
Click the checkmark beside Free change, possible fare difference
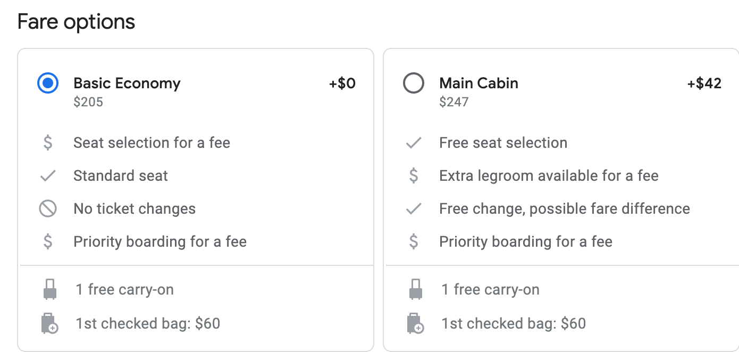414,209
